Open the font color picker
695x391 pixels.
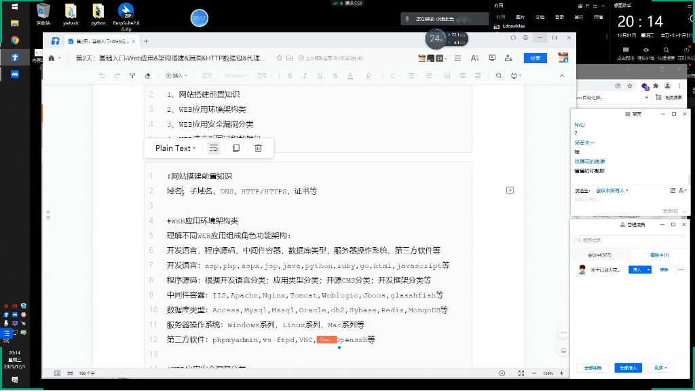pos(351,76)
